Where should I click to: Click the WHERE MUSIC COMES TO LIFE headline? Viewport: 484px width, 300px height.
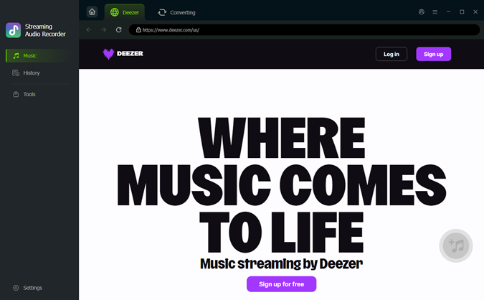(x=281, y=184)
